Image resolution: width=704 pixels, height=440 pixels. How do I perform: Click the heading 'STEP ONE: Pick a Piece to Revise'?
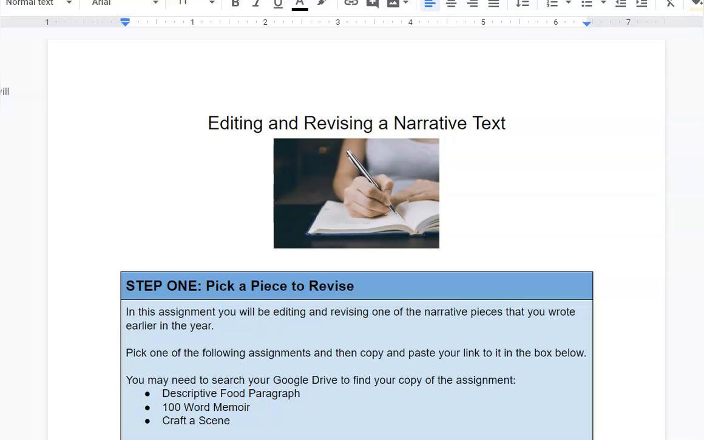pyautogui.click(x=240, y=285)
